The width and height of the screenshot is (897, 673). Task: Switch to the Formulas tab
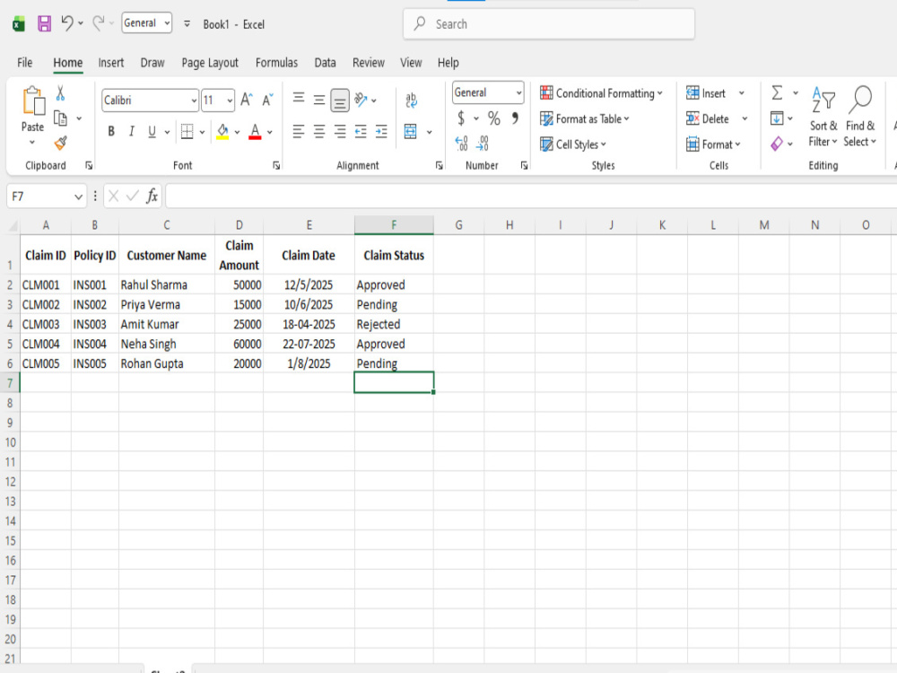(276, 63)
